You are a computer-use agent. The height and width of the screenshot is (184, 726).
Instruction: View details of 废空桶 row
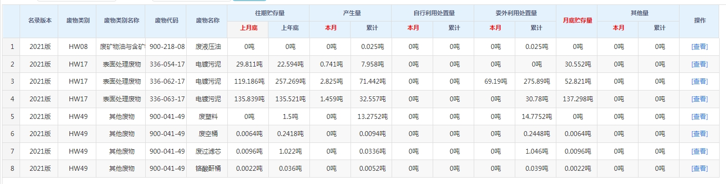point(700,134)
